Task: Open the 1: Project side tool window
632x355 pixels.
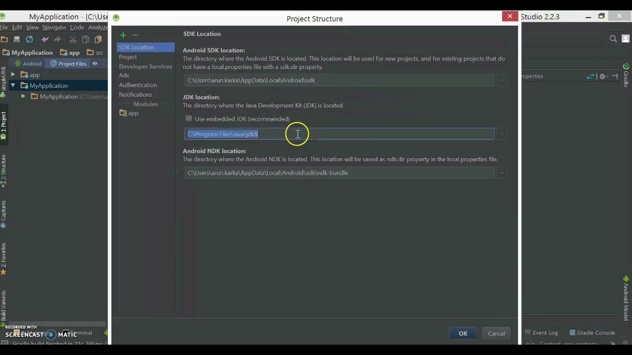Action: pyautogui.click(x=3, y=126)
